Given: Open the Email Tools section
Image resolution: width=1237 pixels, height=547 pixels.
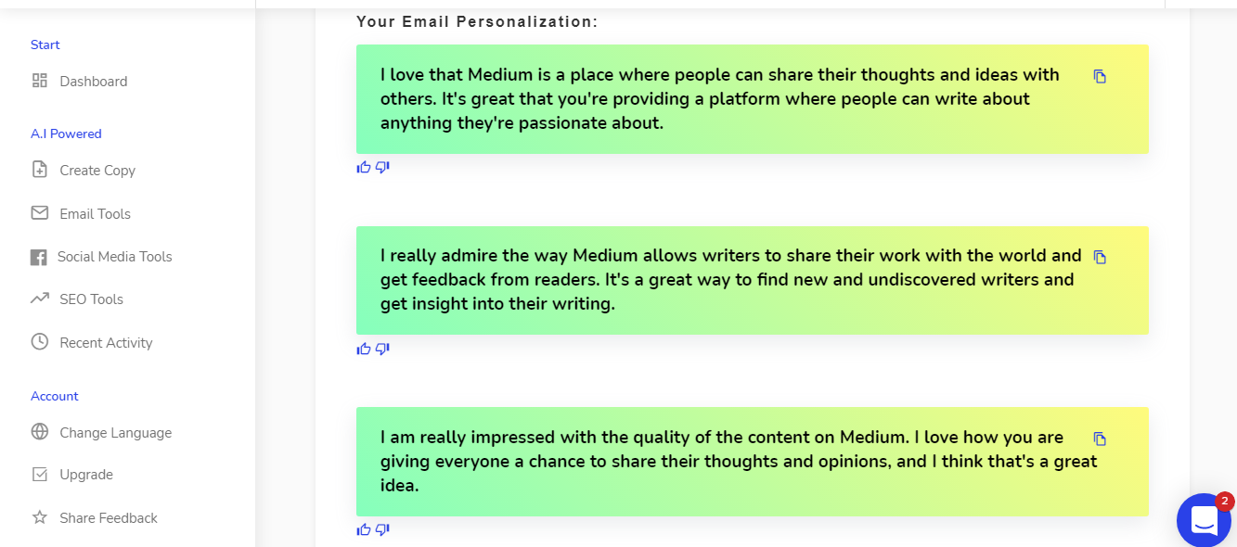Looking at the screenshot, I should pyautogui.click(x=95, y=214).
